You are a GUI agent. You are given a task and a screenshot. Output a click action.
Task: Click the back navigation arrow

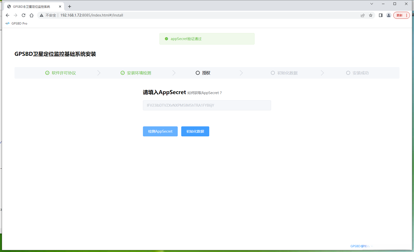[8, 15]
